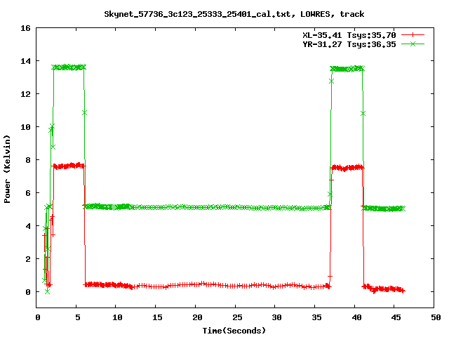Viewport: 449px width, 337px height.
Task: Click the y-axis tick label 8
Action: tap(28, 160)
